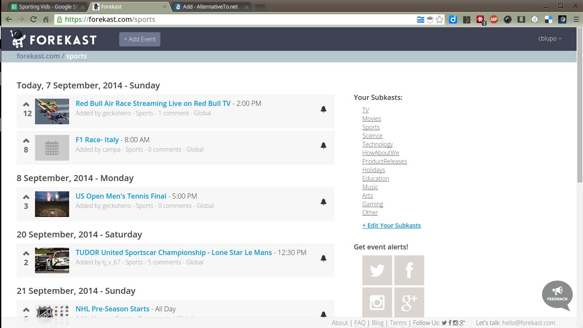This screenshot has height=328, width=583.
Task: Open US Open Men's Tennis Final link
Action: tap(121, 196)
